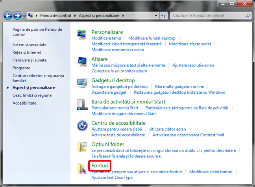
Task: Click ștergere sau afișare și ascundere fonturi
Action: click(x=147, y=172)
